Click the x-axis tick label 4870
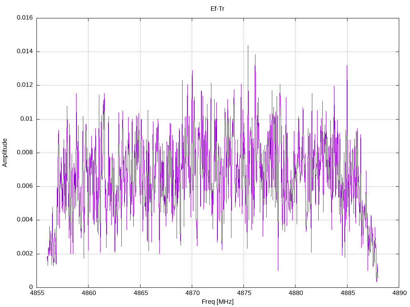410x307 pixels. 192,293
